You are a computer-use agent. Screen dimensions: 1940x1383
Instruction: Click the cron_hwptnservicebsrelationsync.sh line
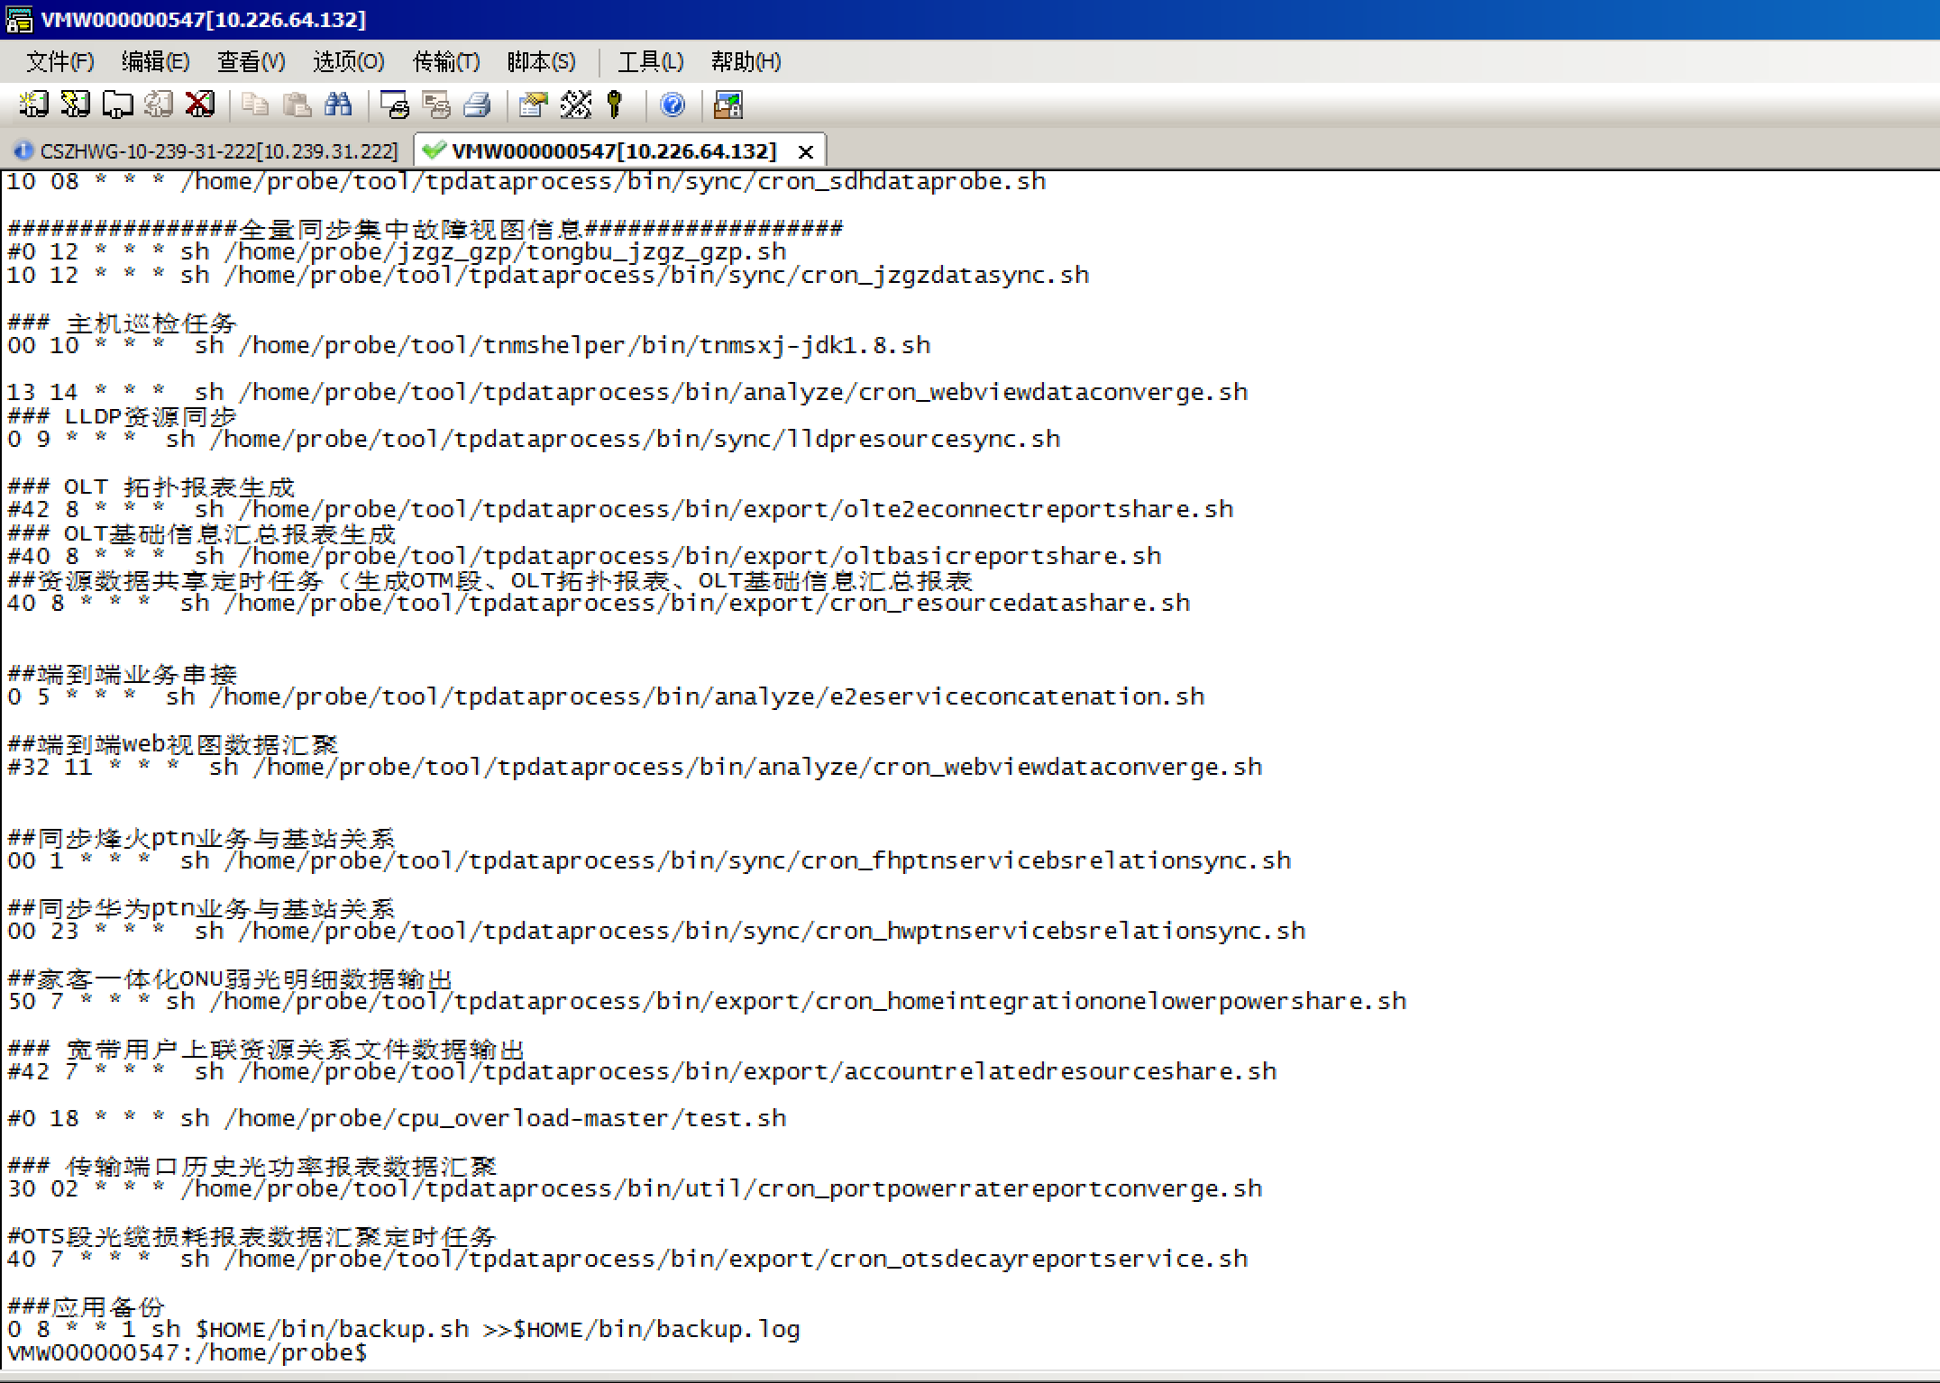coord(656,931)
